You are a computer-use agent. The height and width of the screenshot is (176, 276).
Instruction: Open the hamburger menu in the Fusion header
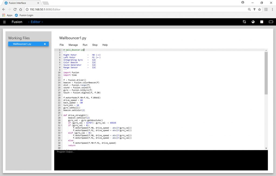[4, 22]
